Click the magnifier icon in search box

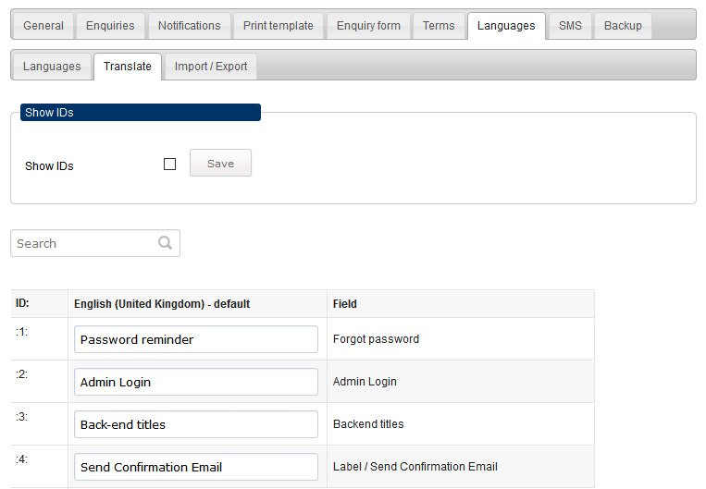pyautogui.click(x=166, y=243)
